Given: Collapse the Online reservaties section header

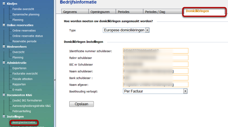Looking at the screenshot, I should click(x=4, y=25).
